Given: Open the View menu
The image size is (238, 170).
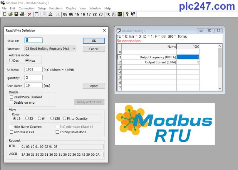Looking at the screenshot, I should point(83,8).
